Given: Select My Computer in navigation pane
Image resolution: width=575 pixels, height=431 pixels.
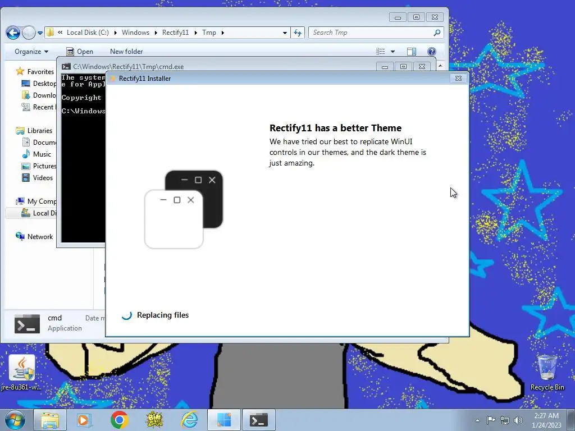Looking at the screenshot, I should tap(36, 201).
